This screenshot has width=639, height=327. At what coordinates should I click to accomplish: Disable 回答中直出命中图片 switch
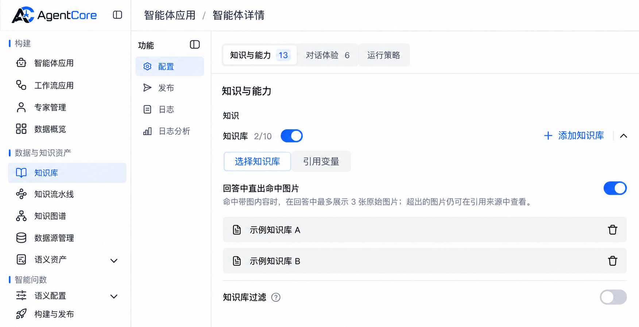tap(615, 188)
